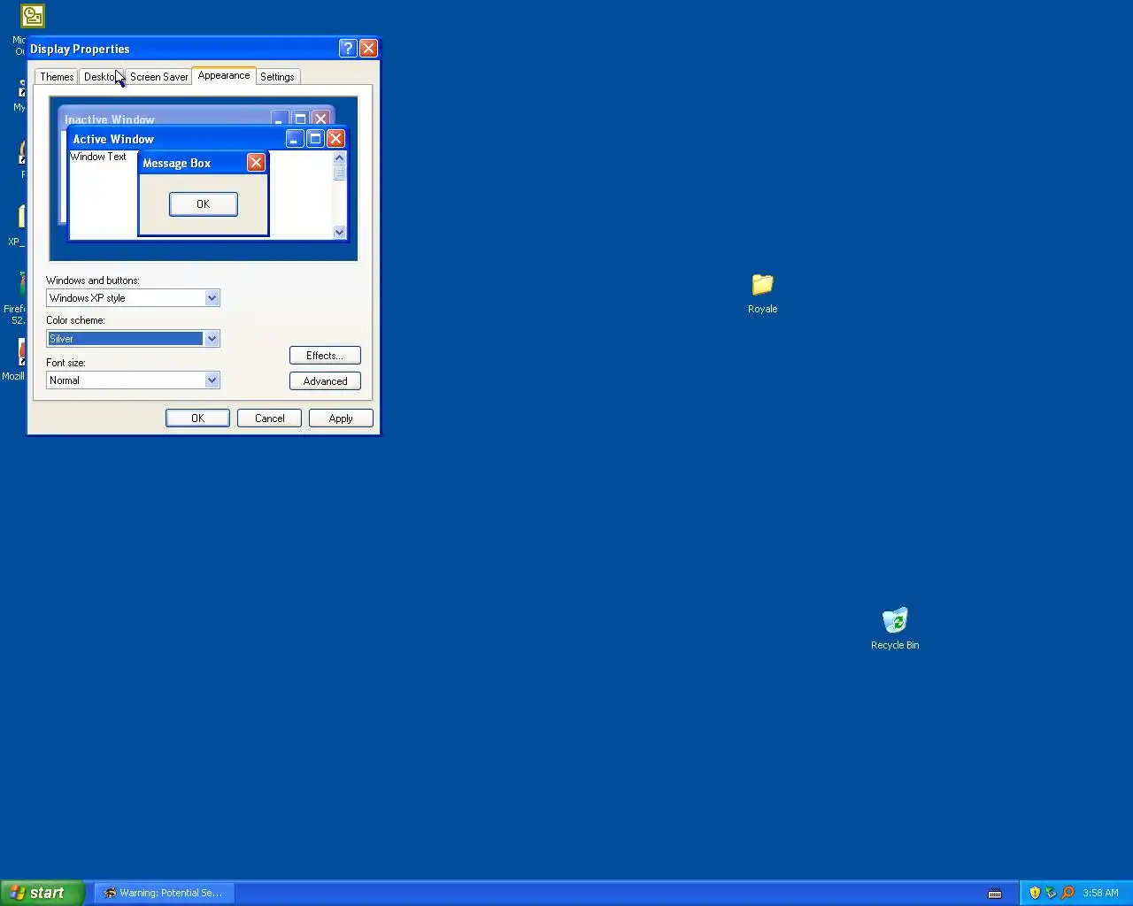The image size is (1133, 906).
Task: Click the Warning: Potential Se... taskbar button
Action: click(x=165, y=893)
